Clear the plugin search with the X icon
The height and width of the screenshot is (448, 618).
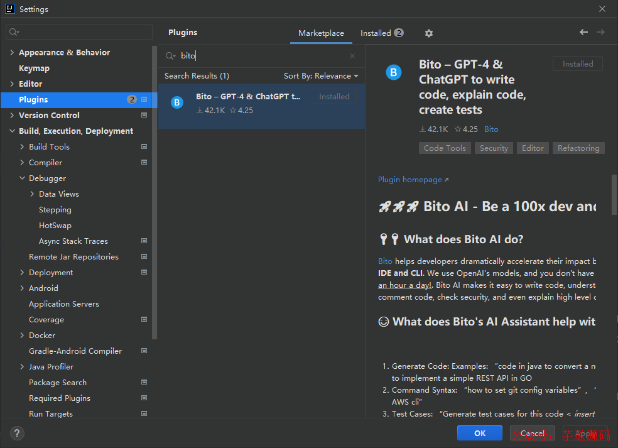coord(352,56)
